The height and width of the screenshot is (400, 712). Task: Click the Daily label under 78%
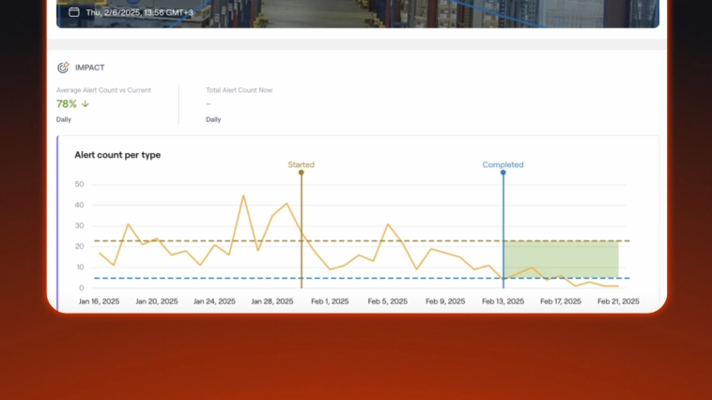[64, 119]
